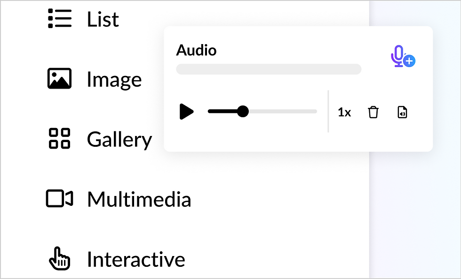The image size is (461, 279).
Task: Delete the audio with the trash icon
Action: (x=373, y=113)
